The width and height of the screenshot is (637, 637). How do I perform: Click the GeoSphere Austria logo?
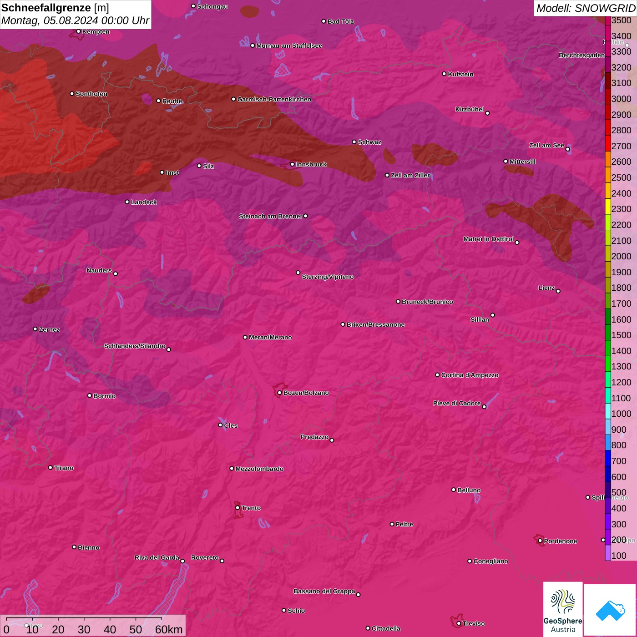click(563, 608)
